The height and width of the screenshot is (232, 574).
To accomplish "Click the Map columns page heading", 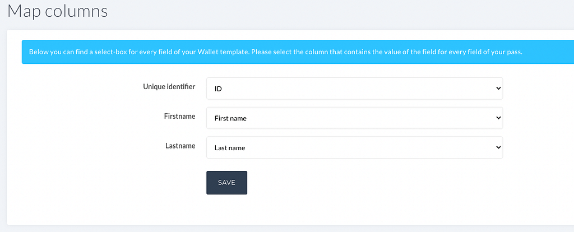I will point(58,11).
